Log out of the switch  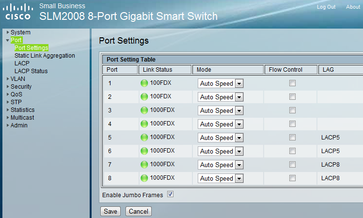[x=326, y=7]
